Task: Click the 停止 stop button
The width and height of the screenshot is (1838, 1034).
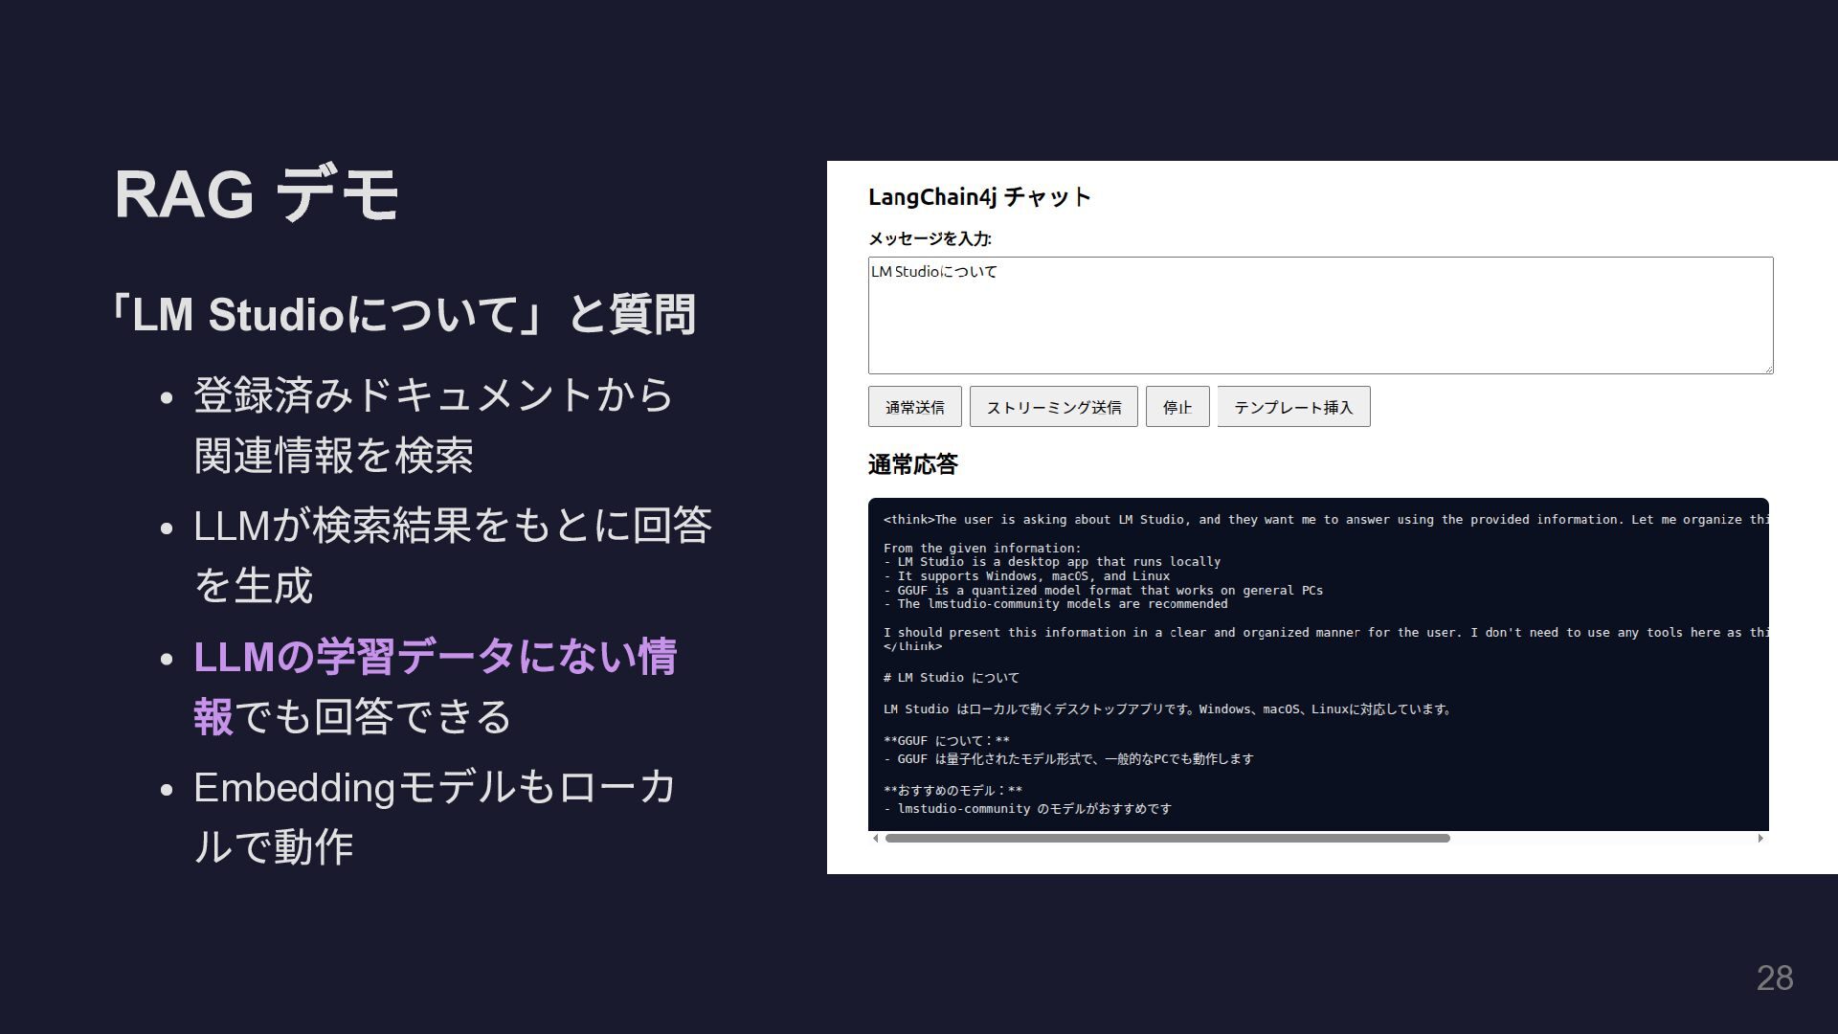Action: click(1177, 407)
